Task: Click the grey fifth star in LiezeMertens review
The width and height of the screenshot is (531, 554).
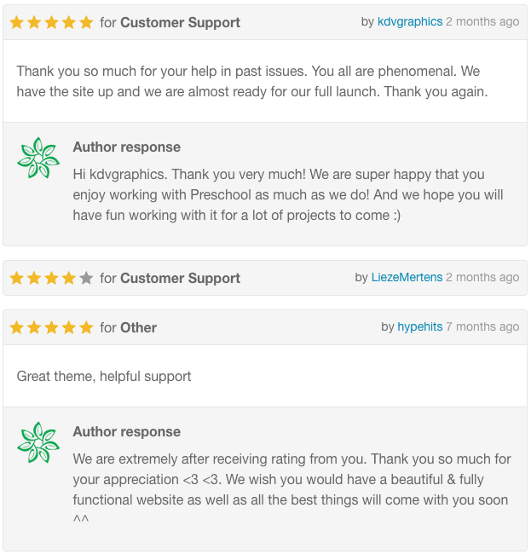Action: tap(86, 278)
